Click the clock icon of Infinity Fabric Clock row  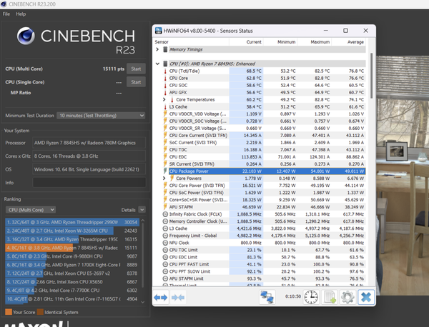tap(165, 214)
